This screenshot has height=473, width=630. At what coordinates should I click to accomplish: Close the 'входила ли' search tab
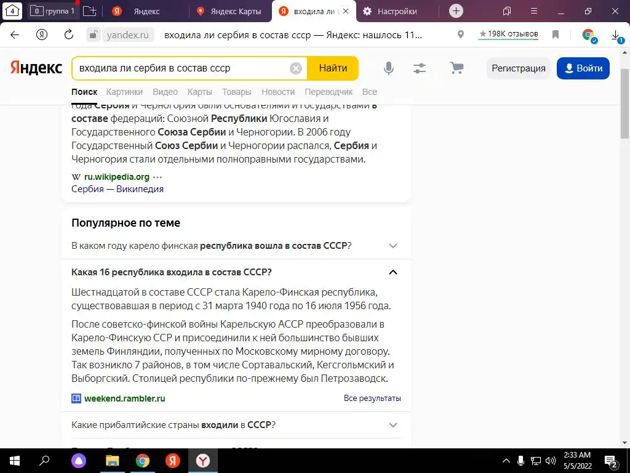click(346, 11)
